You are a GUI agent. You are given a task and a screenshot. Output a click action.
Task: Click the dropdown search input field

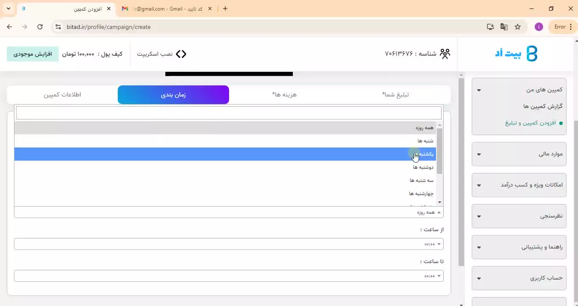[229, 113]
